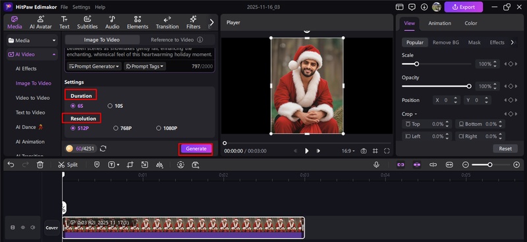Open the Elements tab

coord(138,22)
